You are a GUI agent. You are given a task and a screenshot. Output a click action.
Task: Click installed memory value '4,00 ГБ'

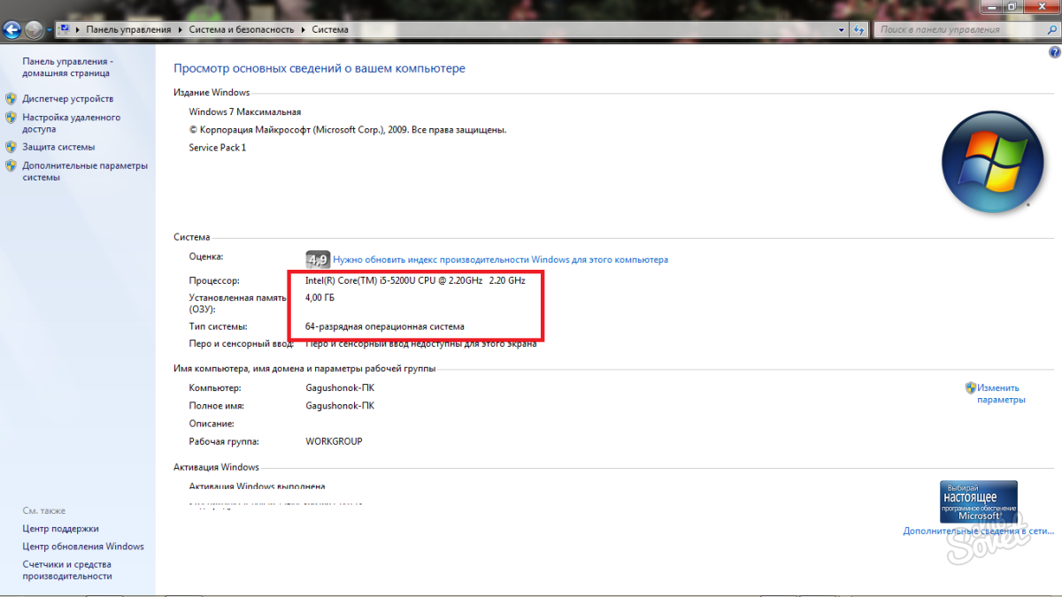(x=320, y=298)
